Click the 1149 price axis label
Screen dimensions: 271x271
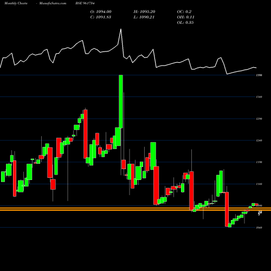259,184
